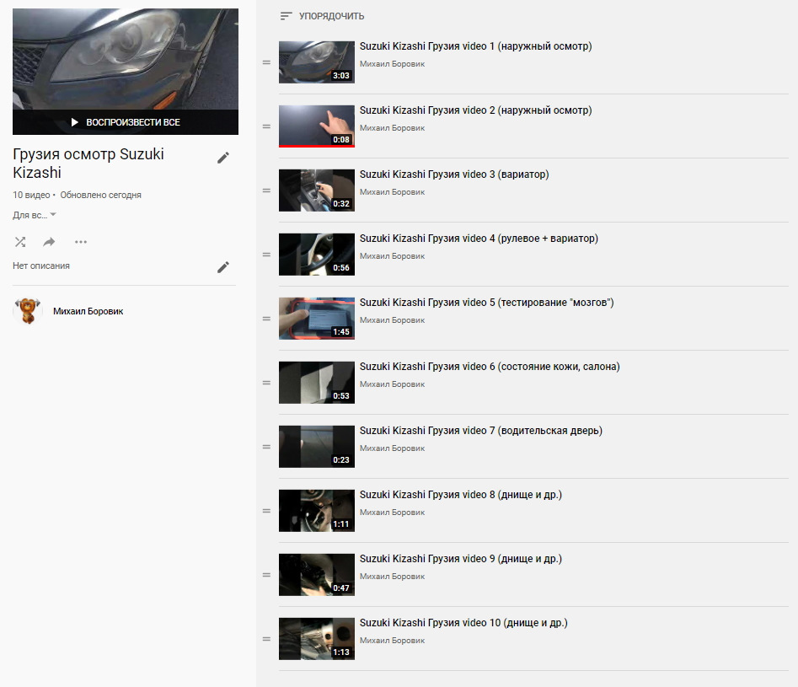This screenshot has width=798, height=687.
Task: Click the drag handle for video 6
Action: point(266,383)
